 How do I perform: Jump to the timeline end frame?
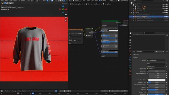pyautogui.click(x=70, y=91)
